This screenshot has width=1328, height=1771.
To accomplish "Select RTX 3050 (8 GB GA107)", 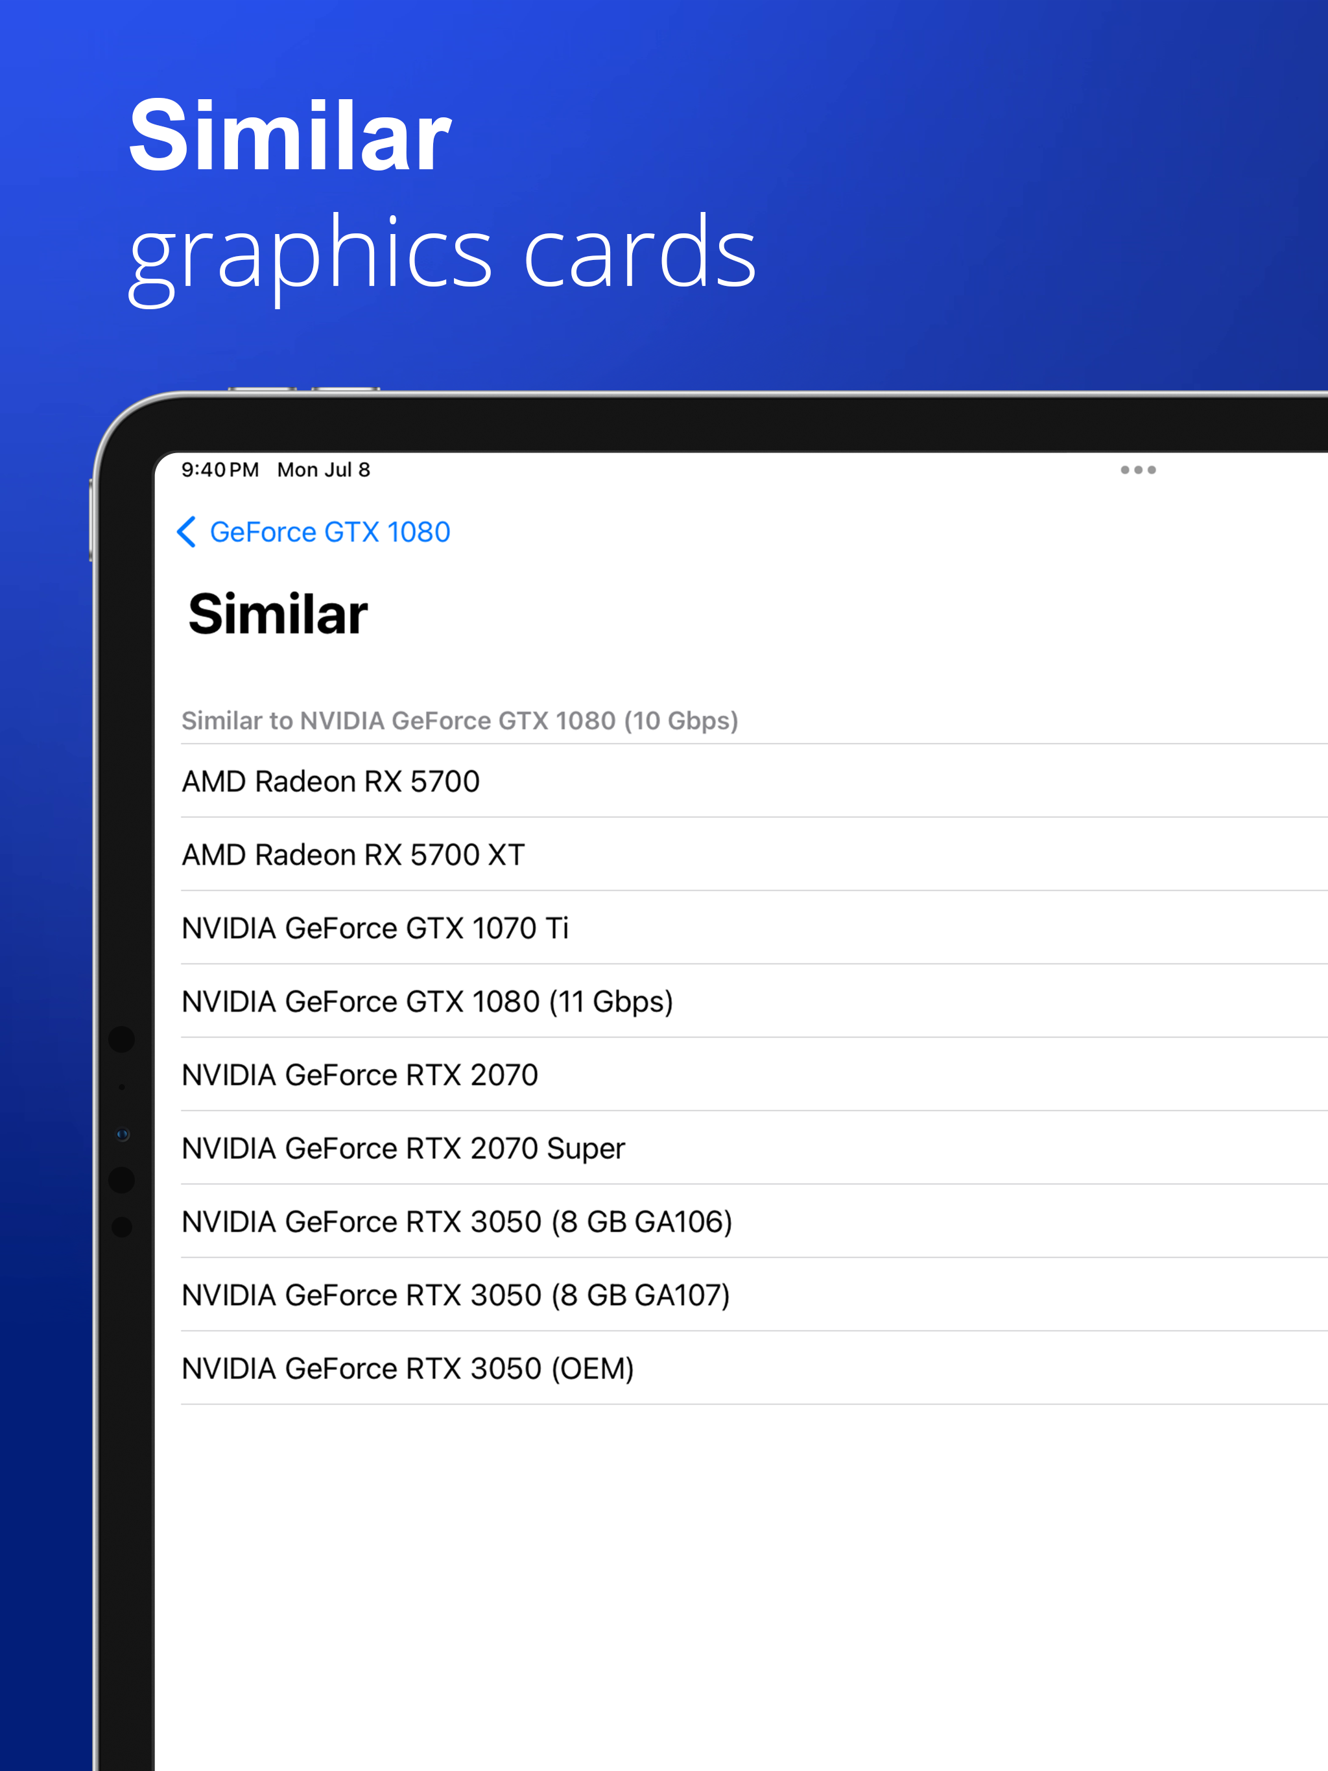I will tap(456, 1295).
